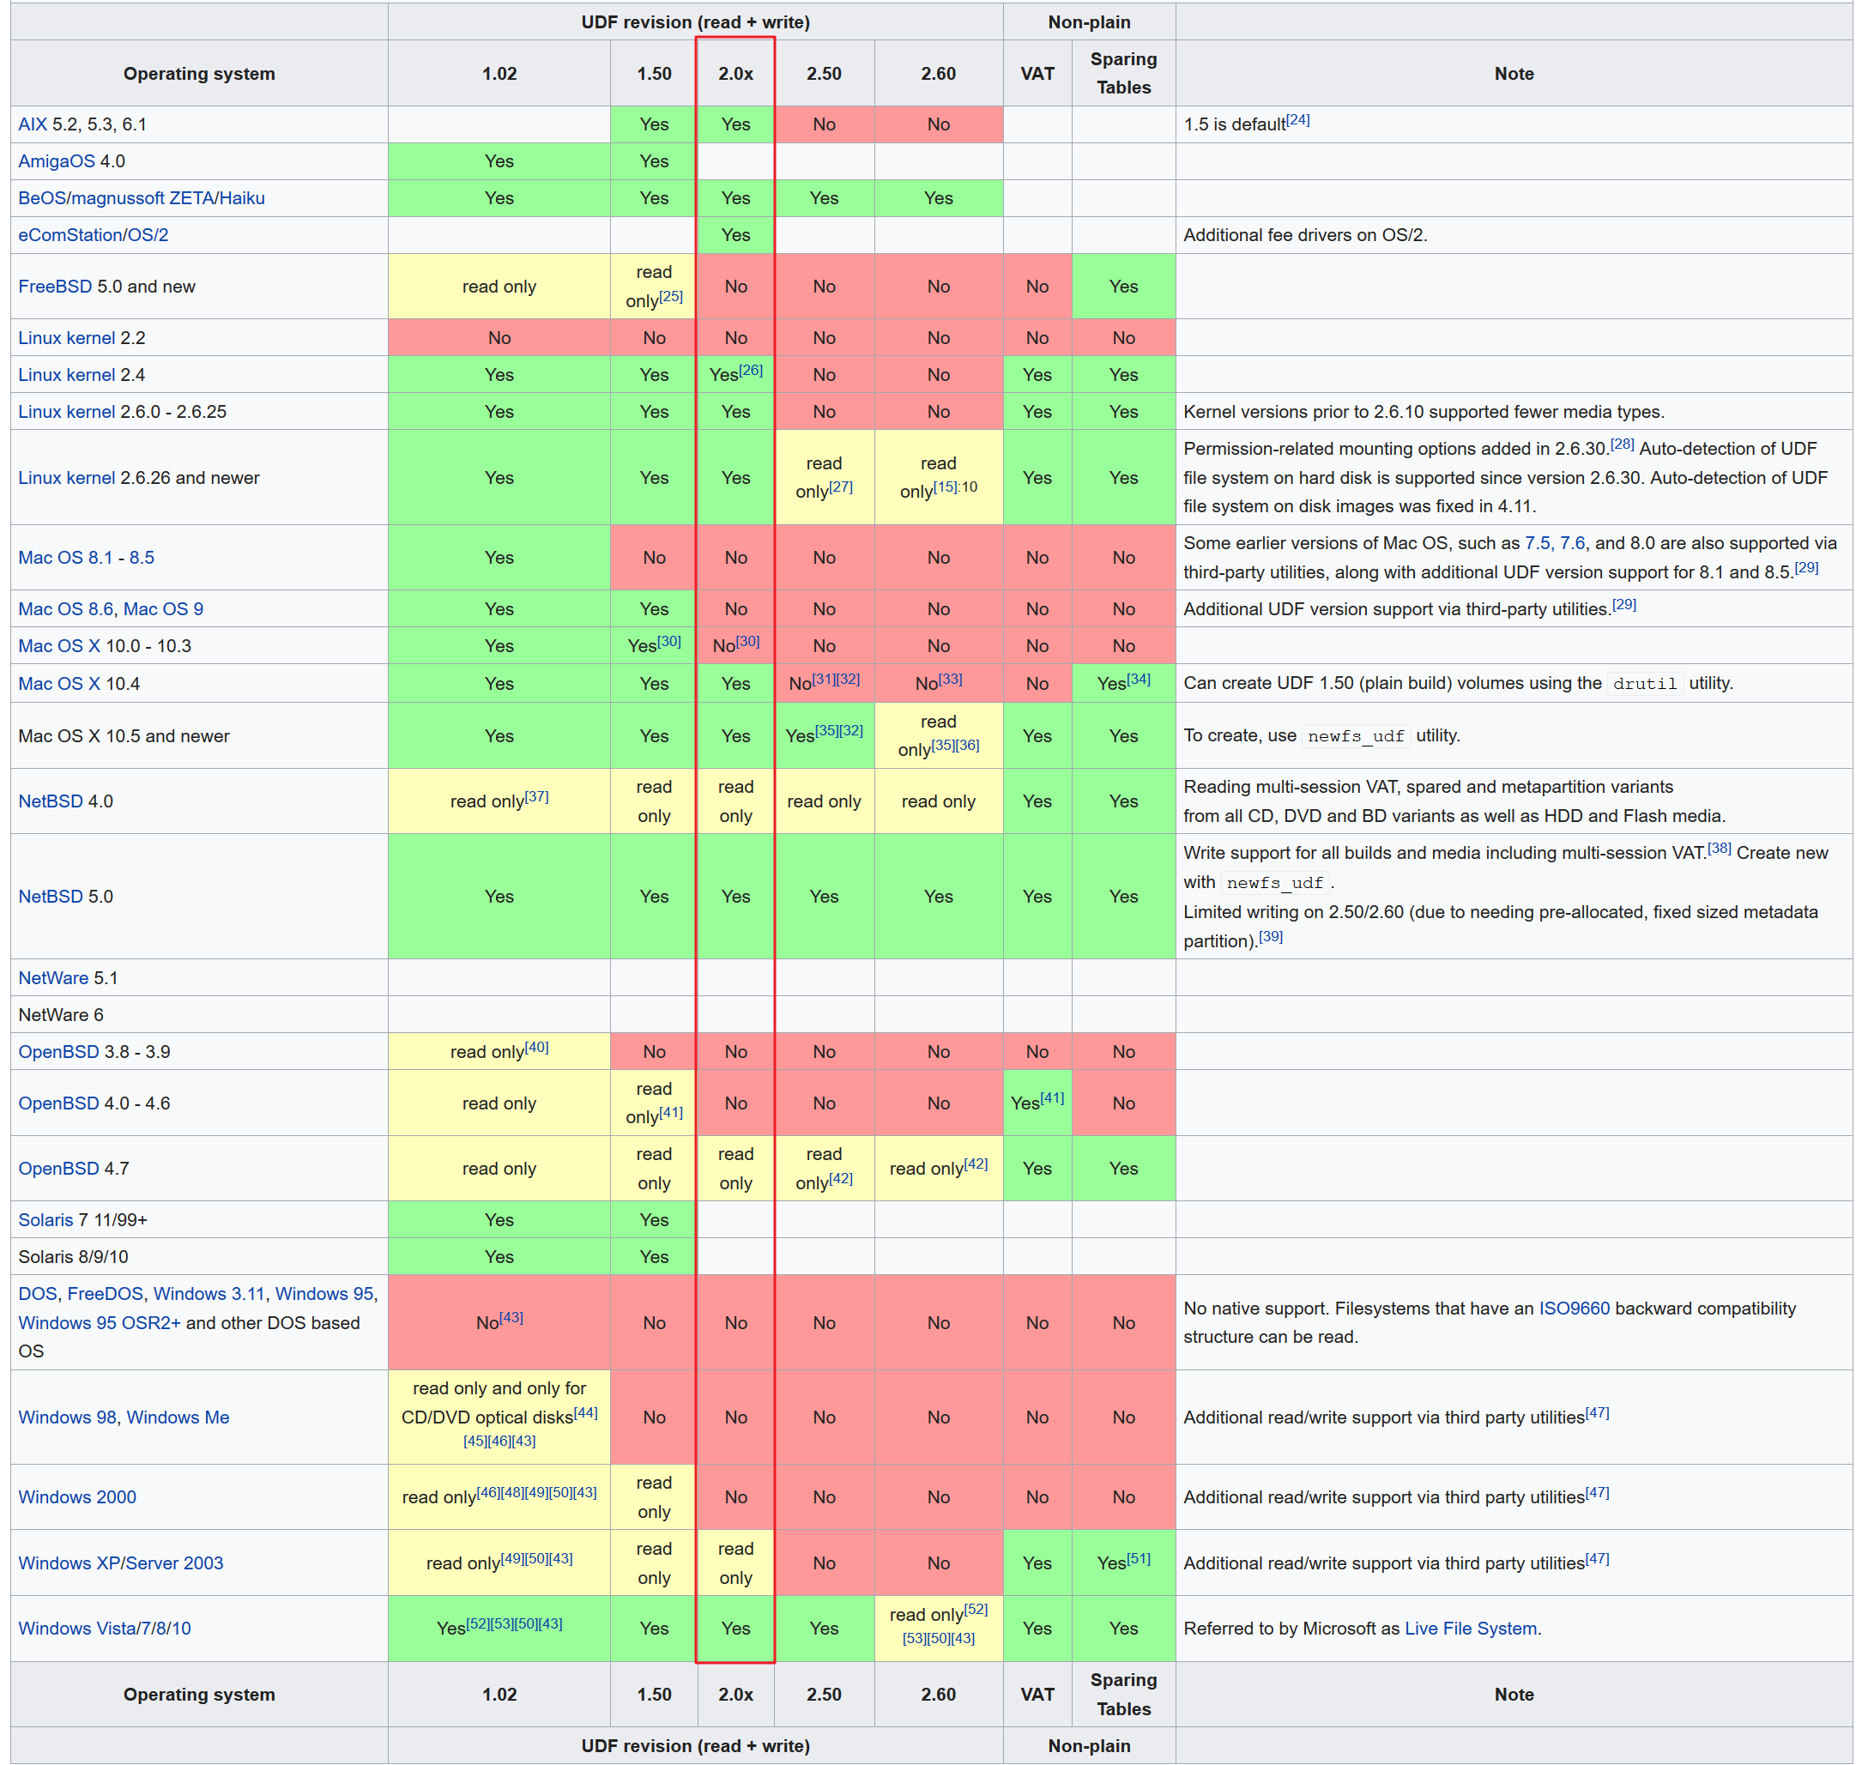1862x1765 pixels.
Task: Click footnote 26 in Linux kernel 2.4 row
Action: tap(750, 371)
